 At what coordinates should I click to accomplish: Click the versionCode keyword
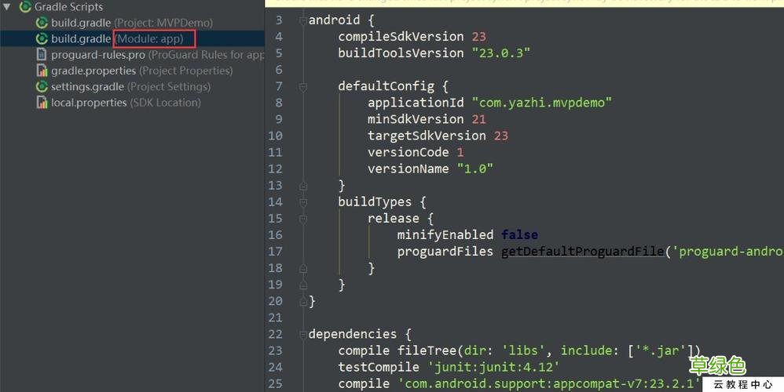(x=408, y=152)
